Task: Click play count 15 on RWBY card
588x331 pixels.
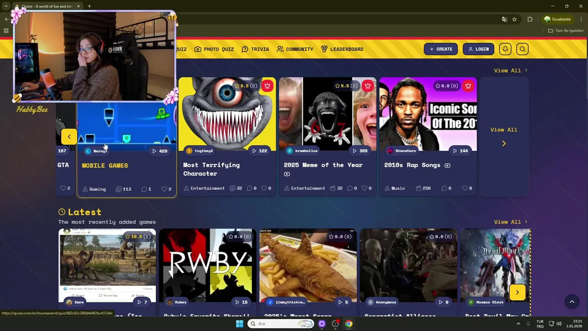Action: (242, 302)
